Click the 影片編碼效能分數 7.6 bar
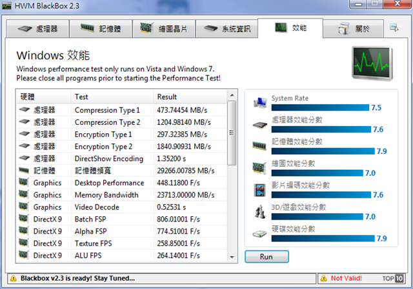The height and width of the screenshot is (289, 413). 321,194
